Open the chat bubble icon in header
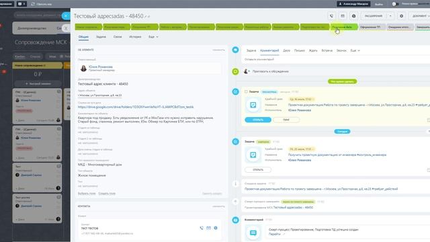The height and width of the screenshot is (242, 430). [x=354, y=16]
